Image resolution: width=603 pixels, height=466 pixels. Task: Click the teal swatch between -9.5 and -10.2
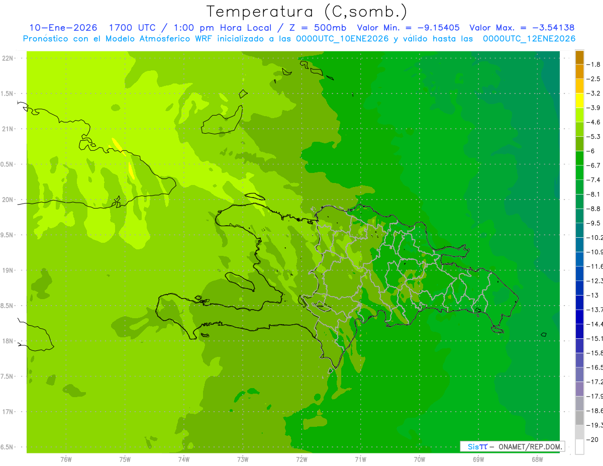coord(579,230)
